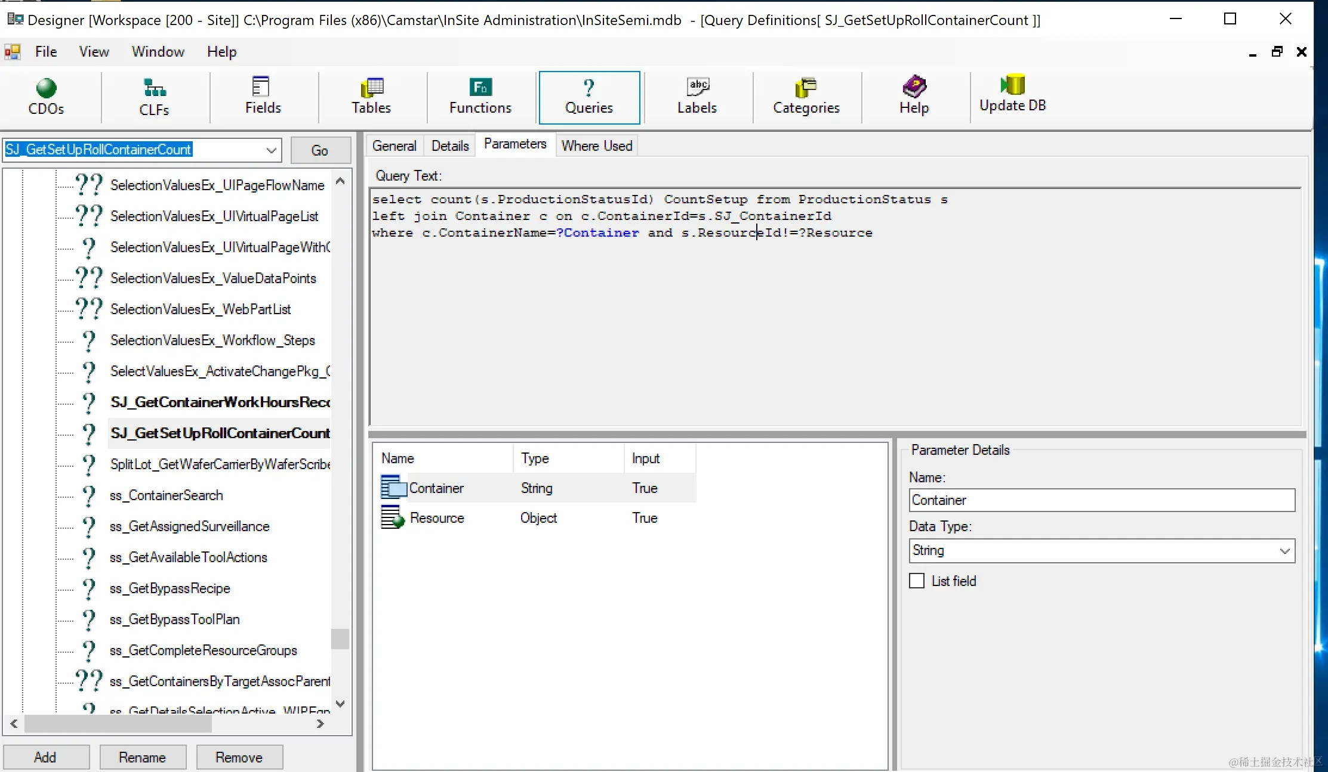The height and width of the screenshot is (772, 1328).
Task: Select the Resource parameter row
Action: pos(437,518)
